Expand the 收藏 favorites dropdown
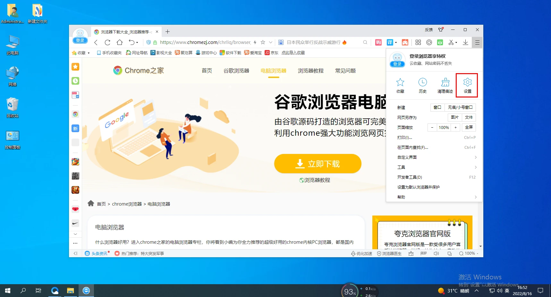Screen dimensions: 551x297 [x=89, y=53]
